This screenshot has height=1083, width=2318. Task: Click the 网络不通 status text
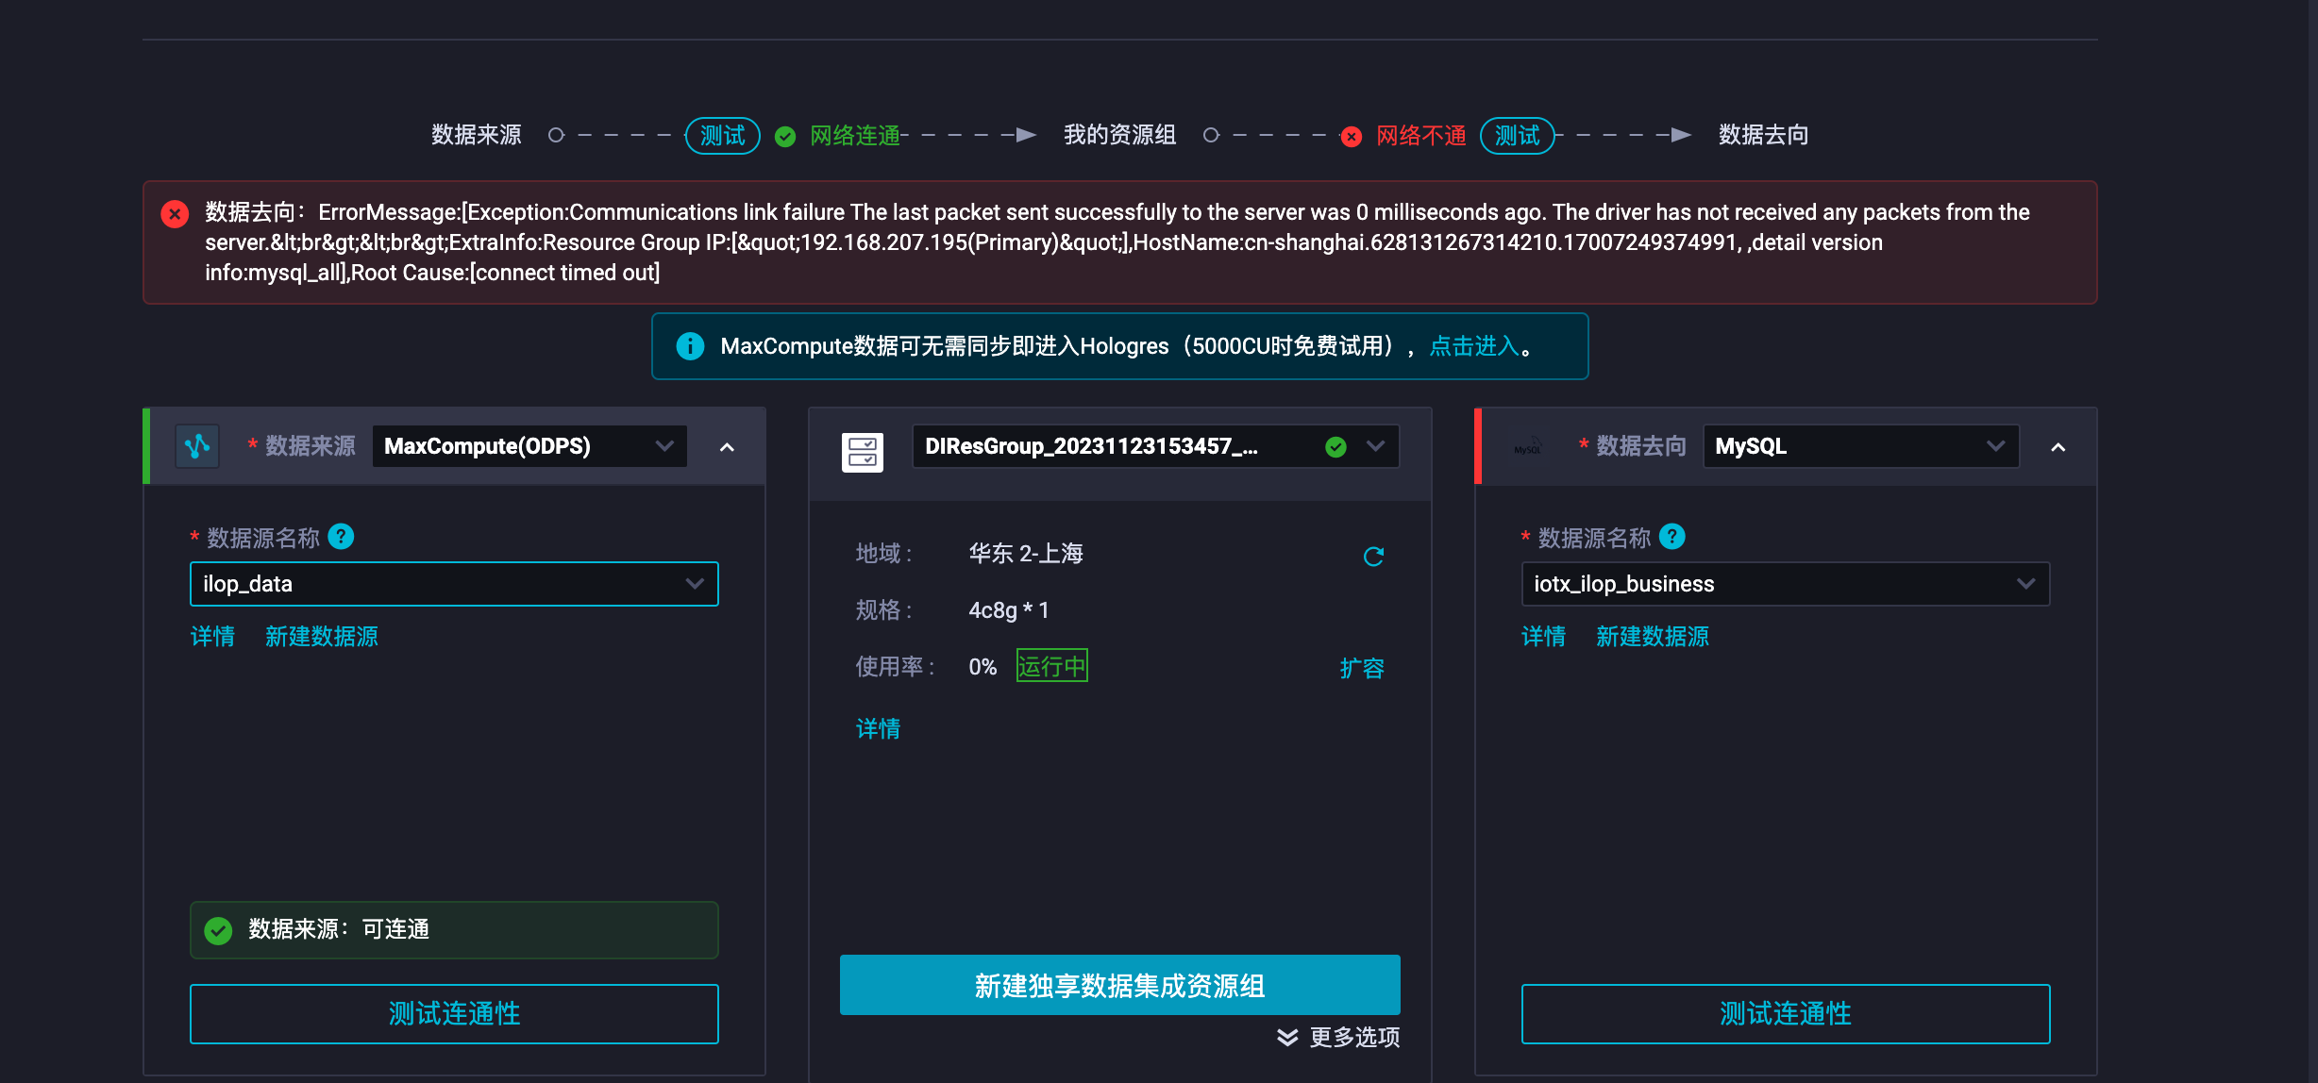pyautogui.click(x=1420, y=136)
